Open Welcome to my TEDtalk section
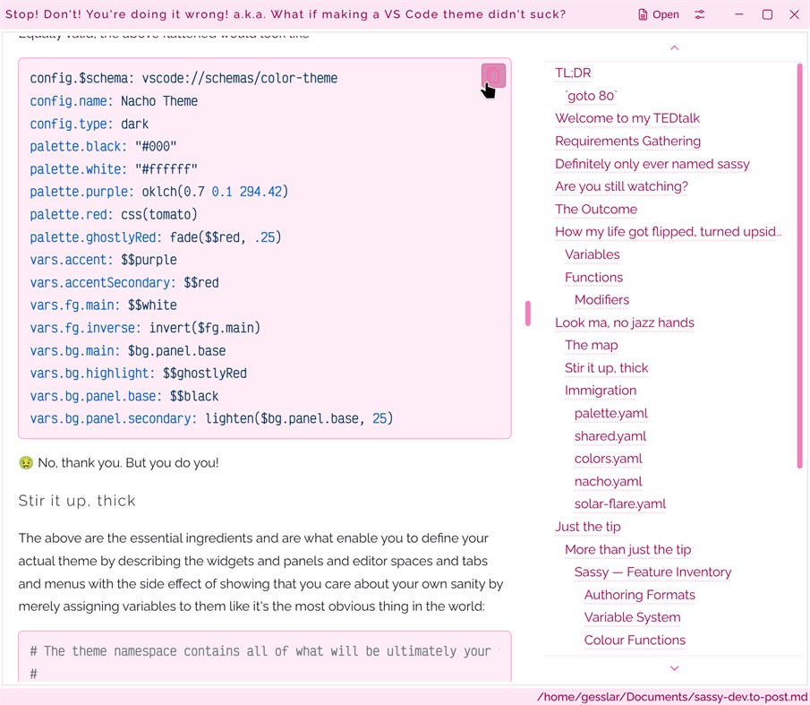 point(627,118)
